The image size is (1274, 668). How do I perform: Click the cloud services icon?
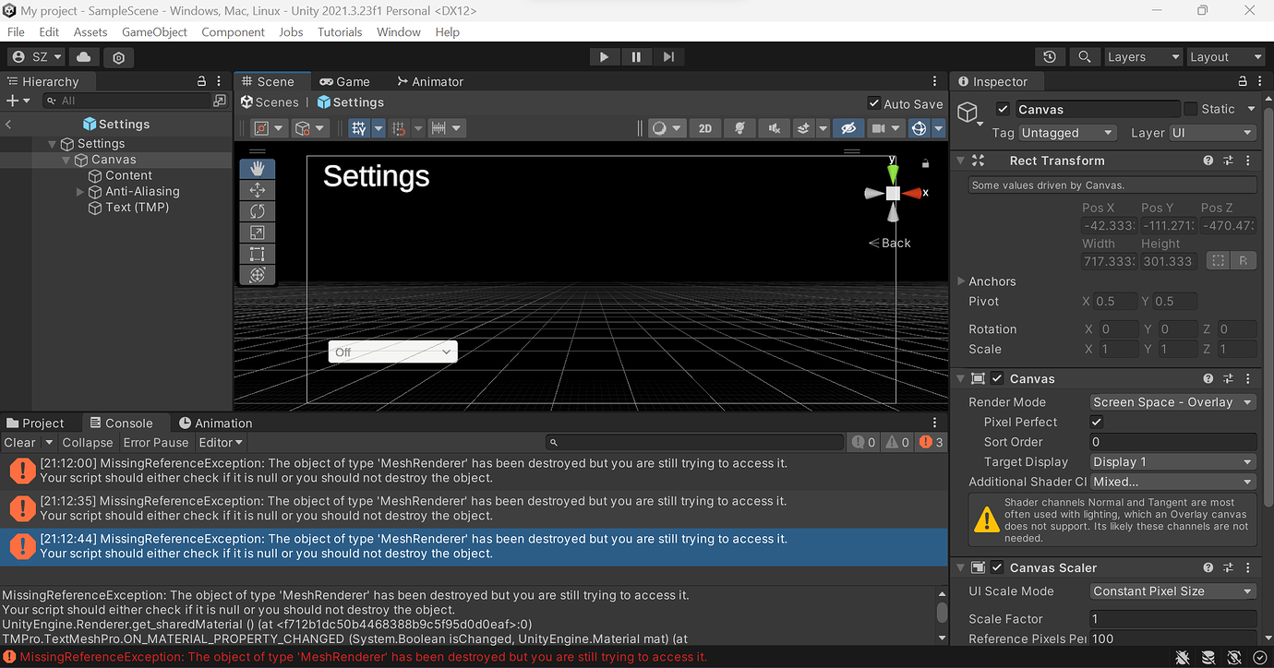[83, 57]
